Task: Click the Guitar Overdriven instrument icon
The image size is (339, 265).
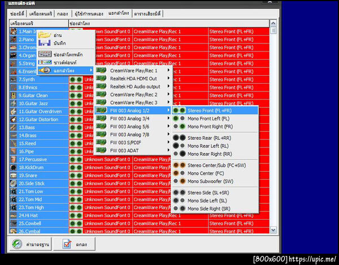Action: 14,111
